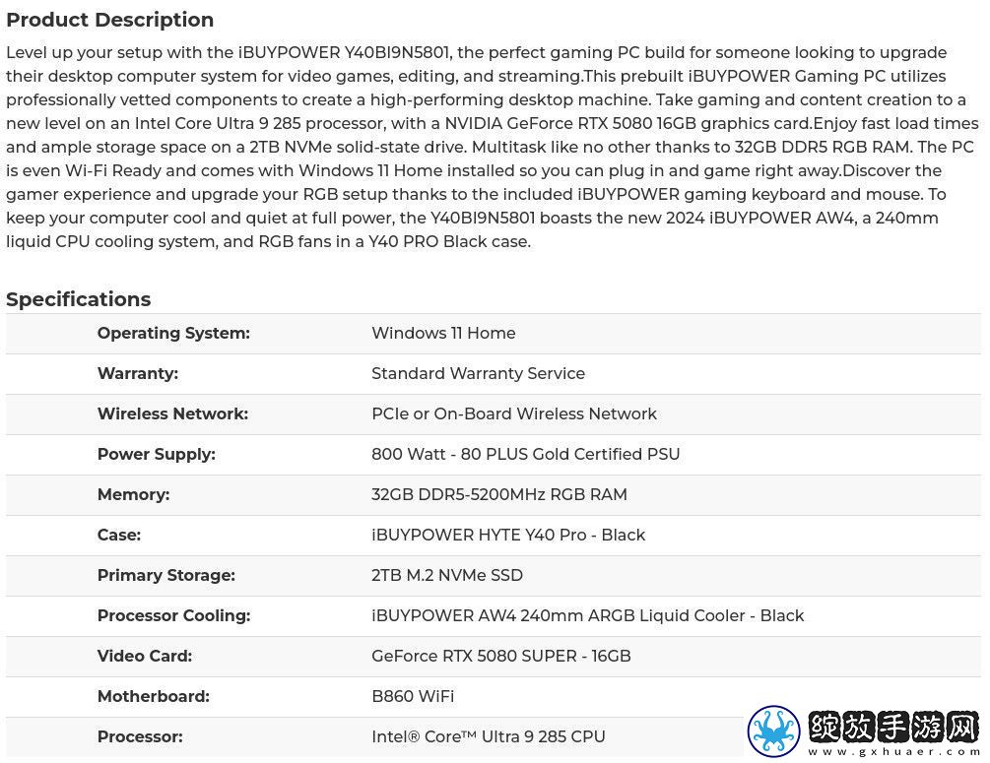Select the Memory row label
This screenshot has height=763, width=990.
(133, 495)
